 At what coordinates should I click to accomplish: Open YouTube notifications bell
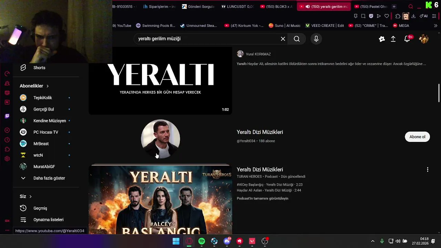408,39
